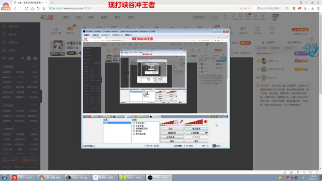
Task: Adjust the microphone volume meter in OBS
Action: pyautogui.click(x=169, y=123)
